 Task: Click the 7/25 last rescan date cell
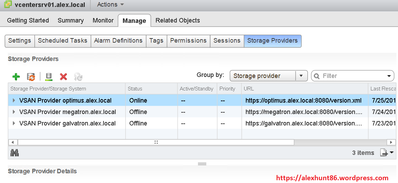pos(382,101)
